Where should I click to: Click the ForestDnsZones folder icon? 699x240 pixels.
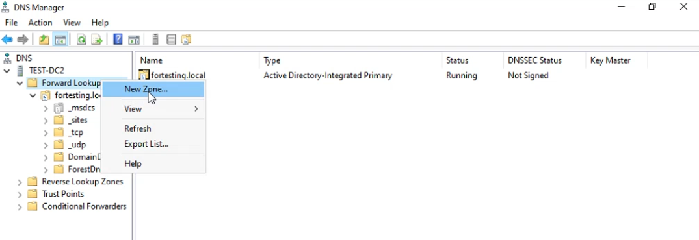point(59,169)
